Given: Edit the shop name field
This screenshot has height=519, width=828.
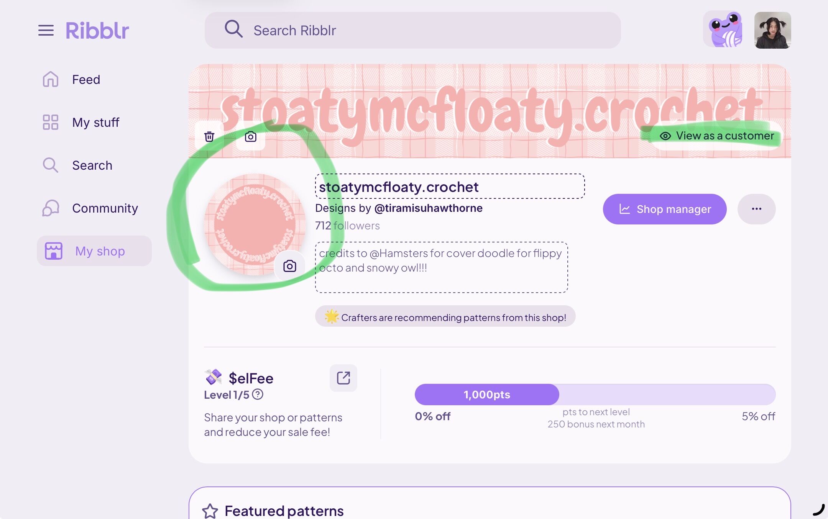Looking at the screenshot, I should pos(450,187).
